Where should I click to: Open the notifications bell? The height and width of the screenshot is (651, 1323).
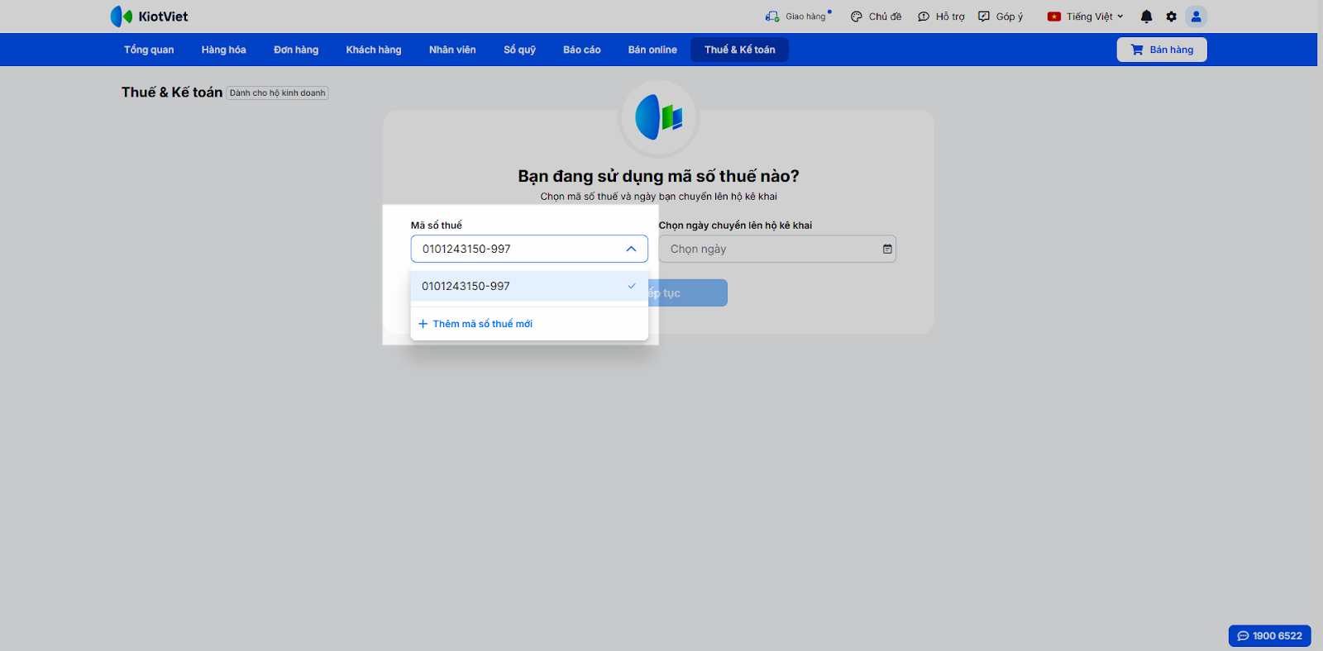tap(1146, 17)
